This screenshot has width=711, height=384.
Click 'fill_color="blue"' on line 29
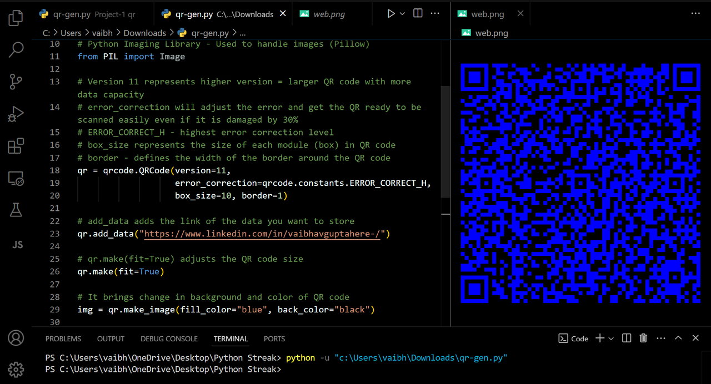tap(223, 310)
